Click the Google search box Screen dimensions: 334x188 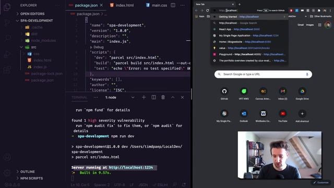point(263,74)
